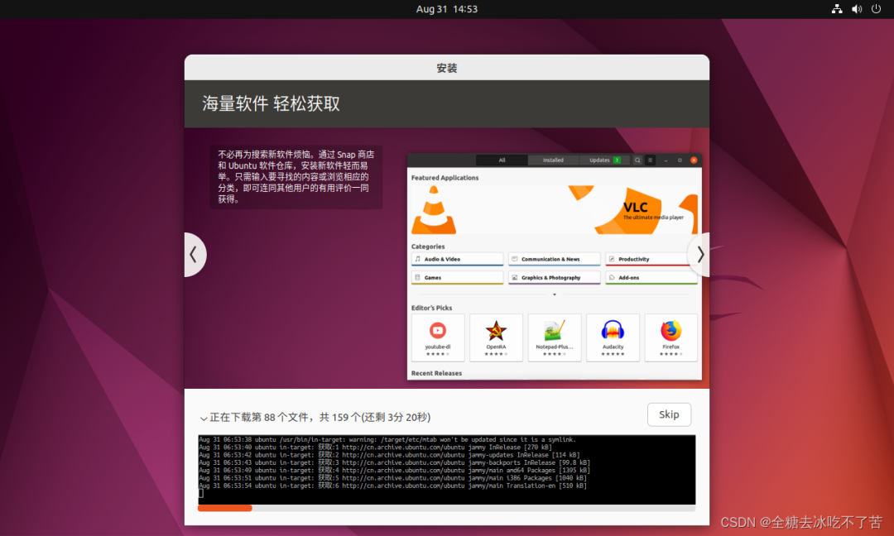Open the hamburger menu icon in software window

(x=651, y=160)
